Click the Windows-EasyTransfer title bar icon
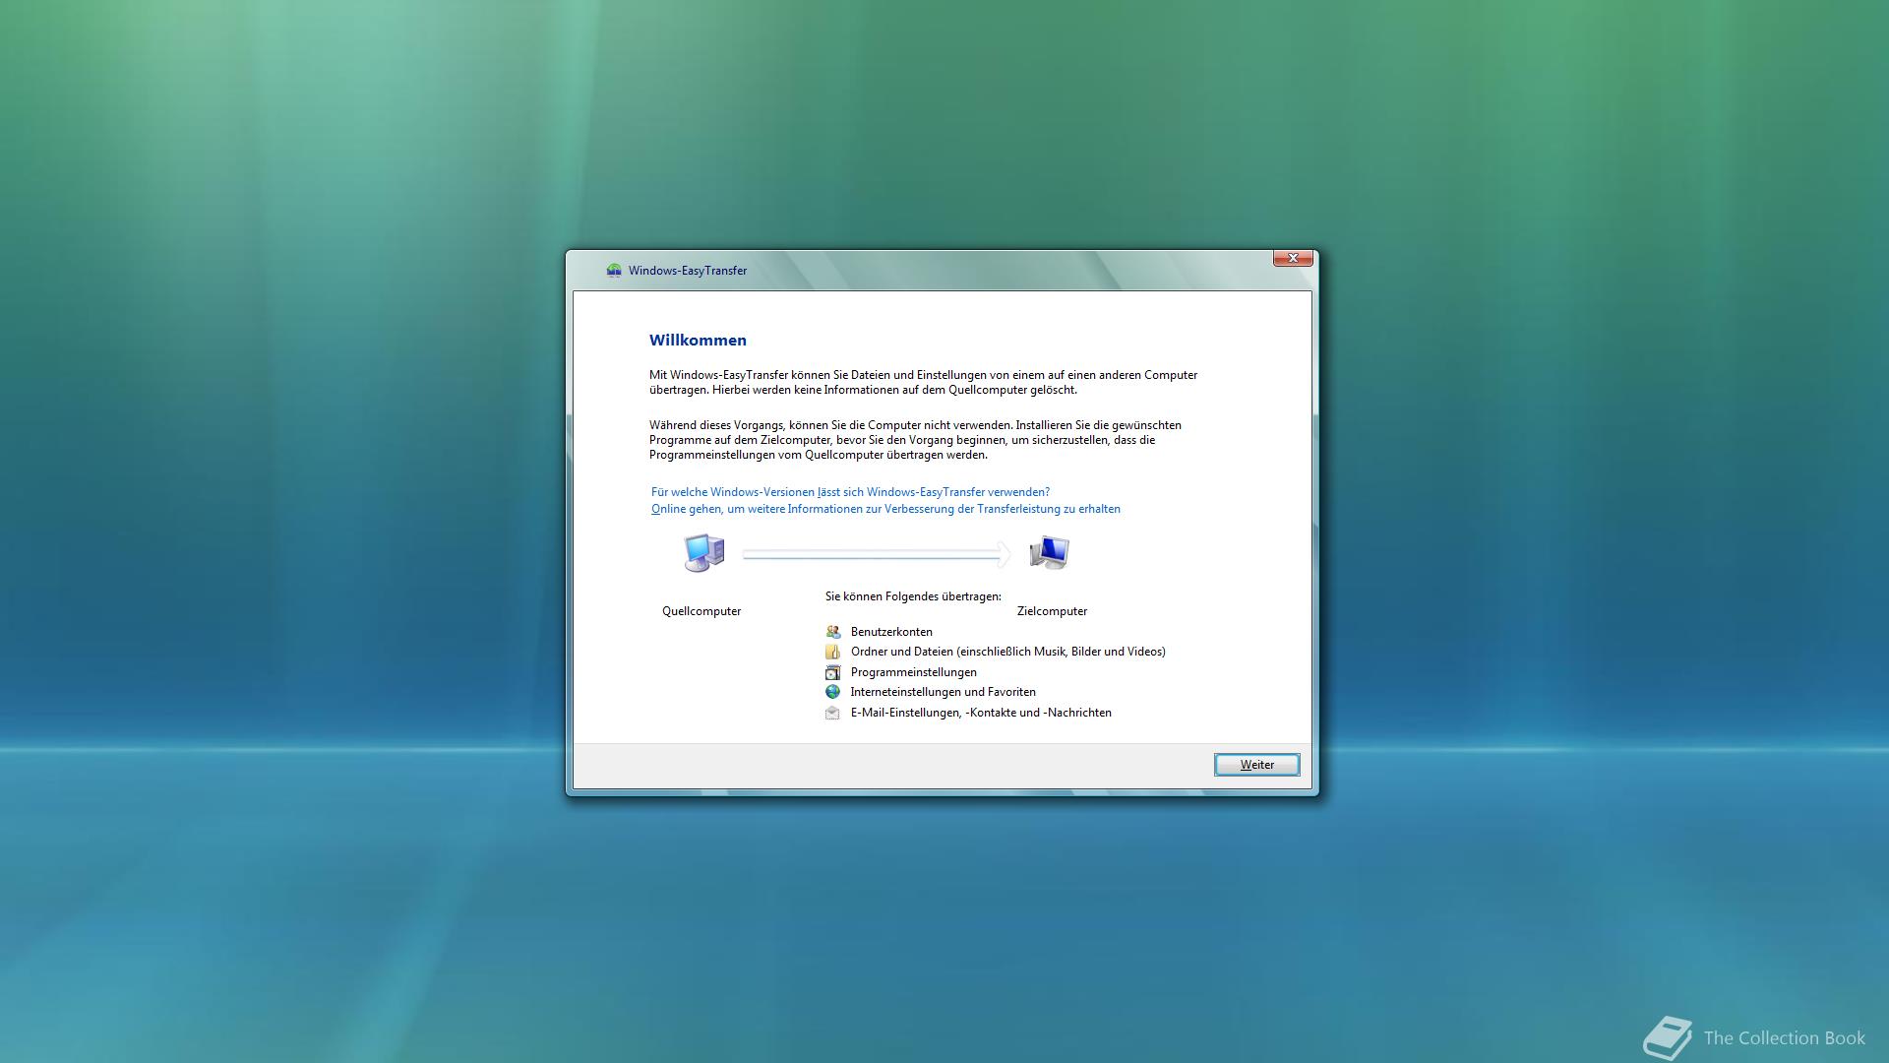This screenshot has height=1063, width=1889. pos(614,271)
